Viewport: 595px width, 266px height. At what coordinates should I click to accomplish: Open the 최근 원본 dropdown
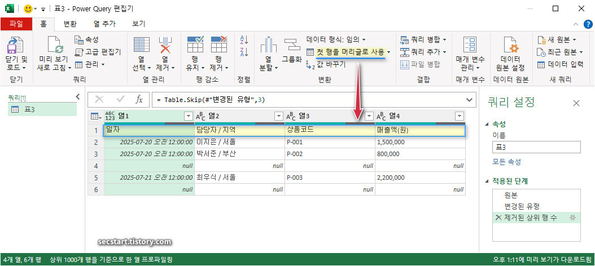click(x=559, y=52)
